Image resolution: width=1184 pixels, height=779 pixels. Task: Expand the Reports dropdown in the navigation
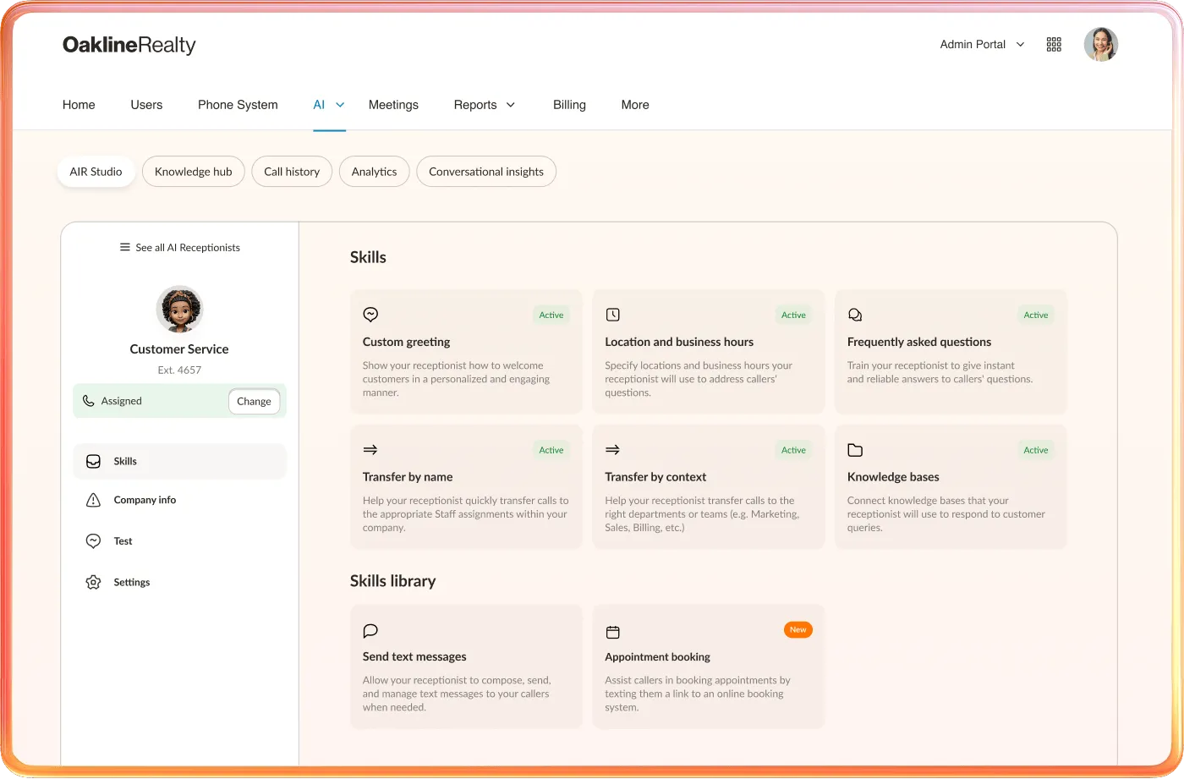(x=511, y=105)
